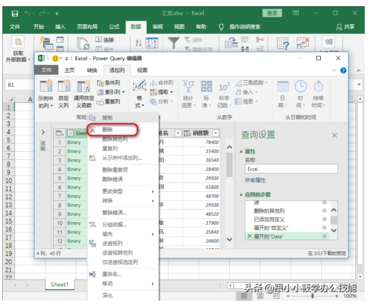The height and width of the screenshot is (304, 368).
Task: Click Page Layout view icon in Excel status bar
Action: pos(260,296)
